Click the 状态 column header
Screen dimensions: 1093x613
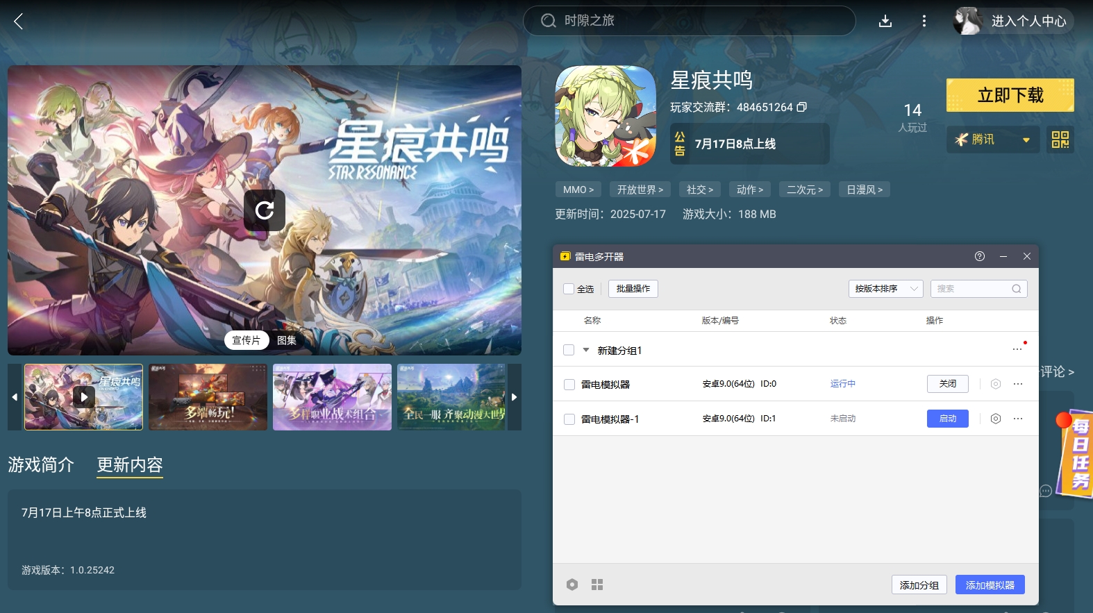(x=838, y=321)
